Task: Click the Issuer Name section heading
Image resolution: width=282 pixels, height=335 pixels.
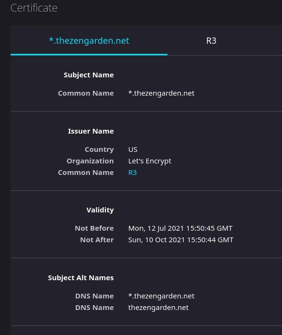Action: point(91,131)
